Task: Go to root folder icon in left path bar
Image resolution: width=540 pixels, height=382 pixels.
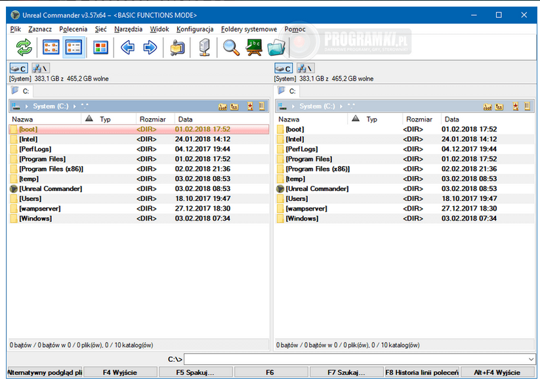Action: tap(223, 107)
